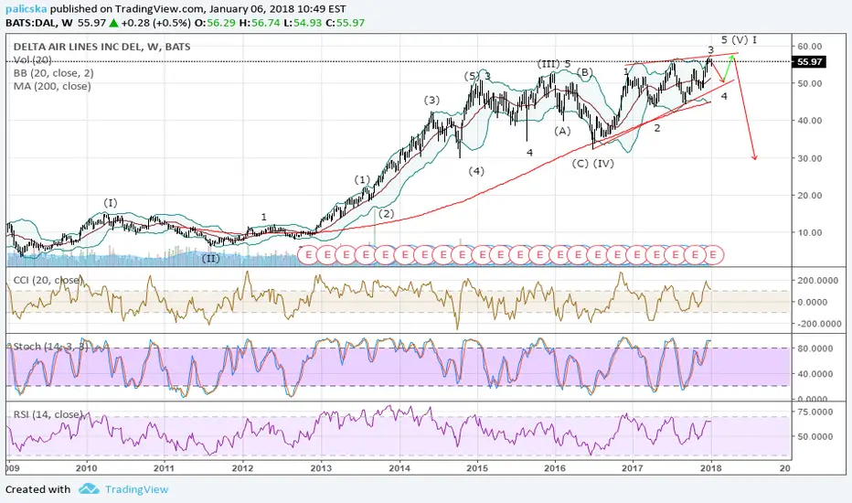Click the (B) wave label
852x503 pixels.
pyautogui.click(x=584, y=72)
